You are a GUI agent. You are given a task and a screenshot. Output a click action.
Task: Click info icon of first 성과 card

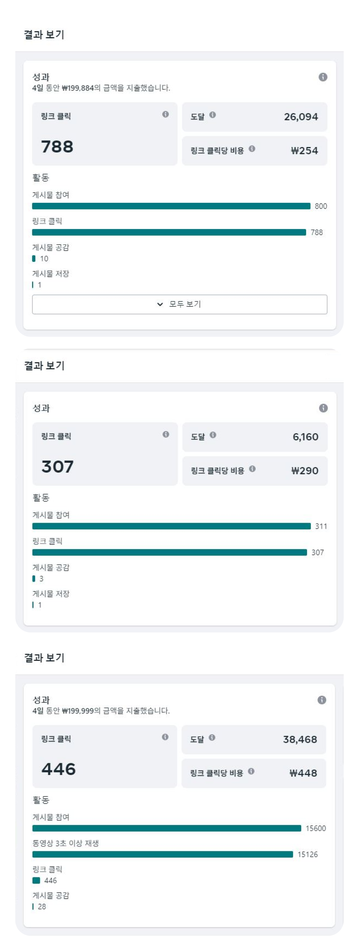(323, 77)
